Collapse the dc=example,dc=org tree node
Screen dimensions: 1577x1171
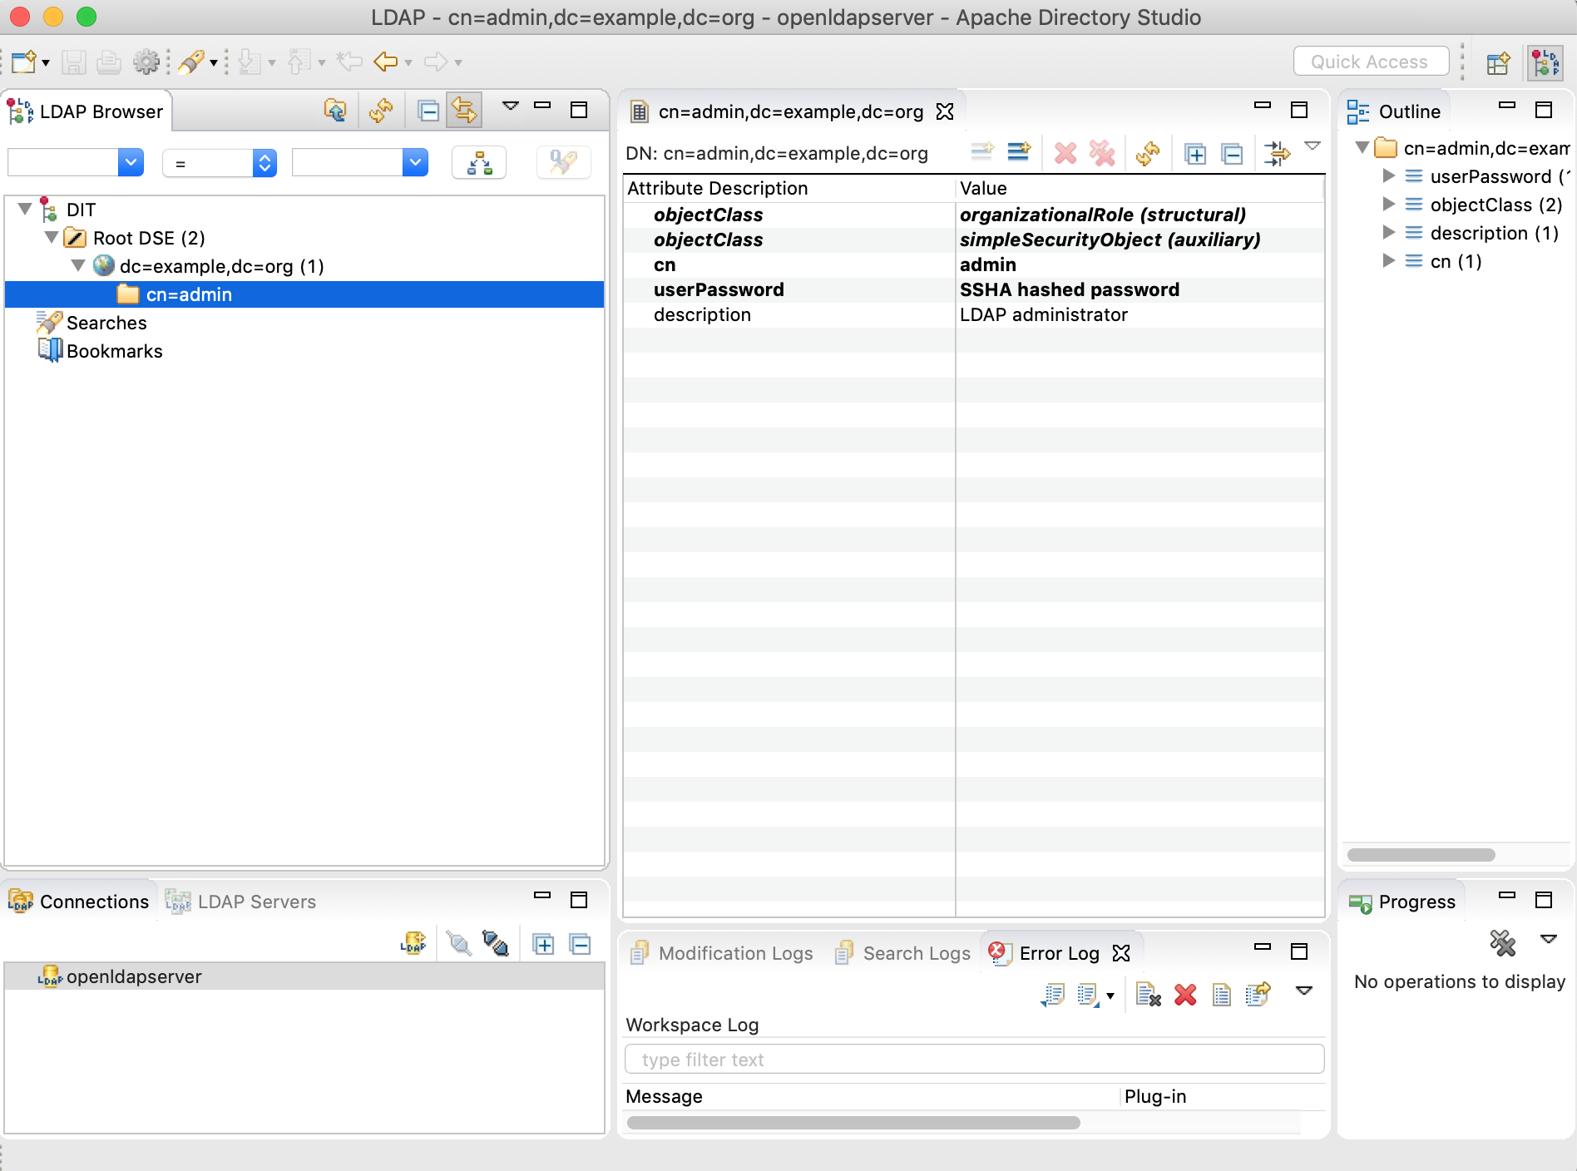tap(78, 266)
